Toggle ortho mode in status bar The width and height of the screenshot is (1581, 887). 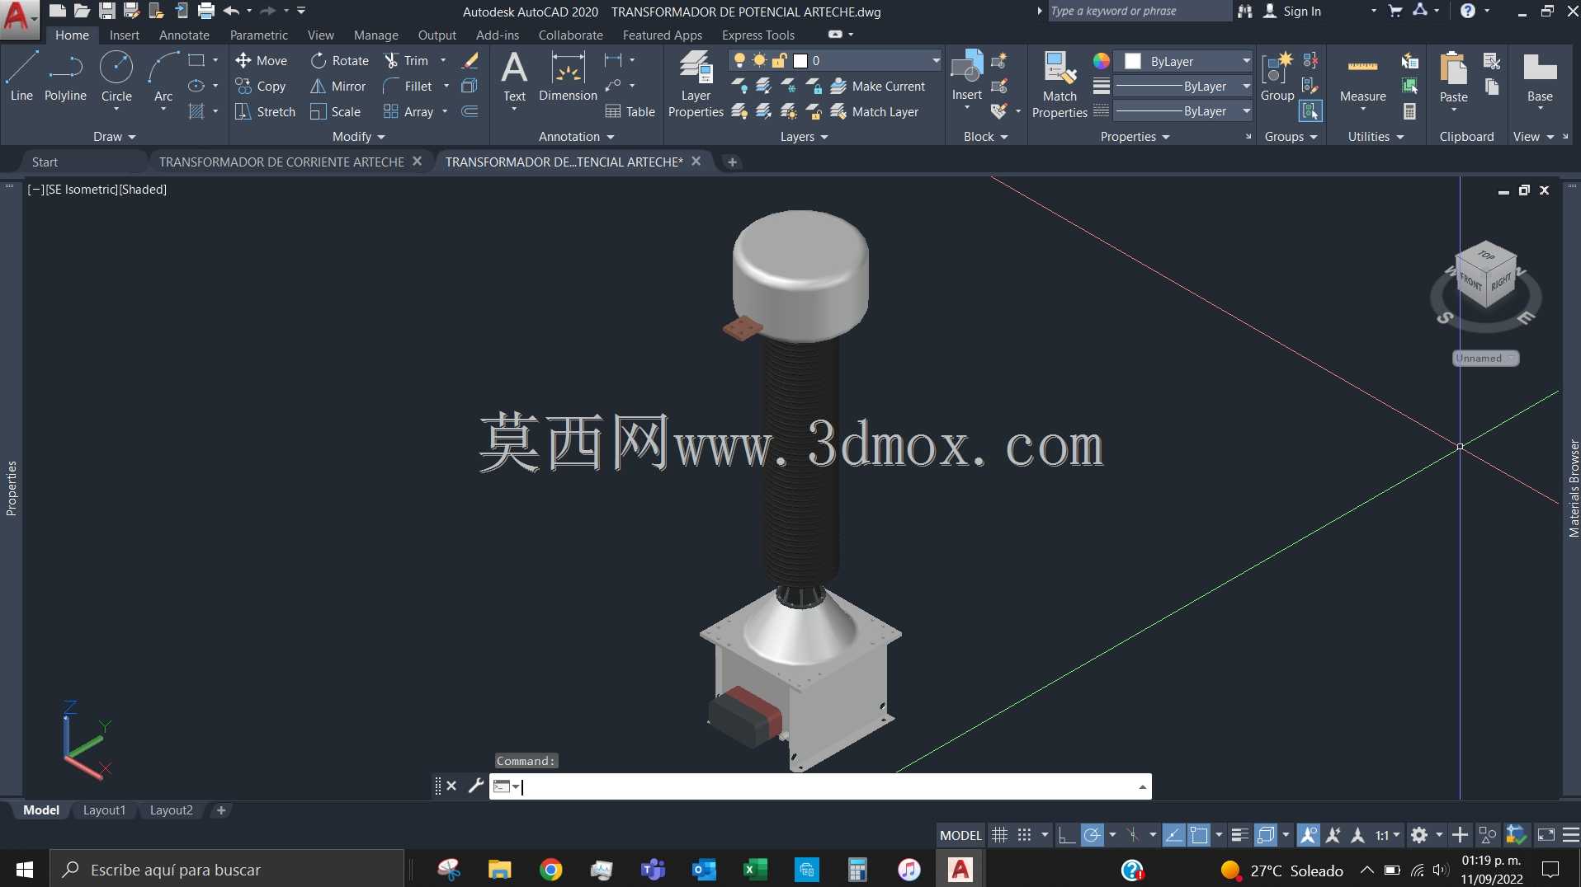[1067, 835]
